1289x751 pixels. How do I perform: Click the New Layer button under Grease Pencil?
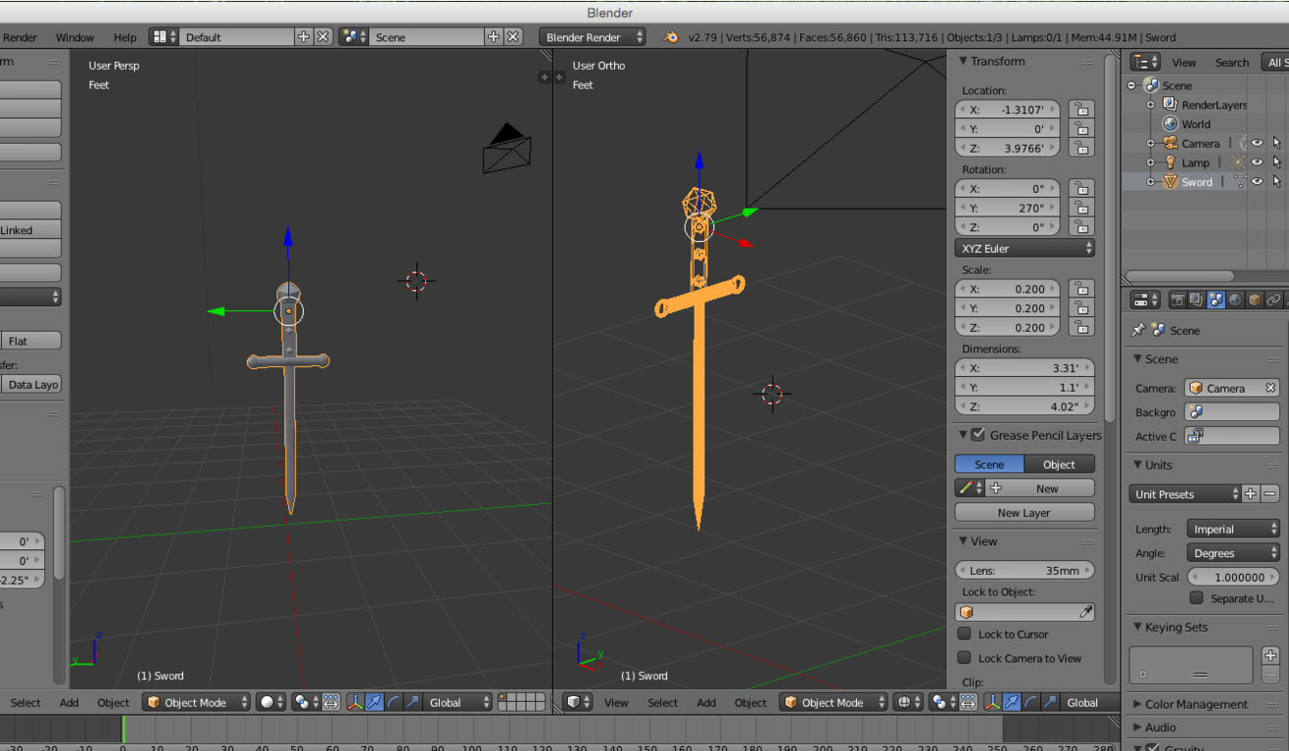point(1024,512)
